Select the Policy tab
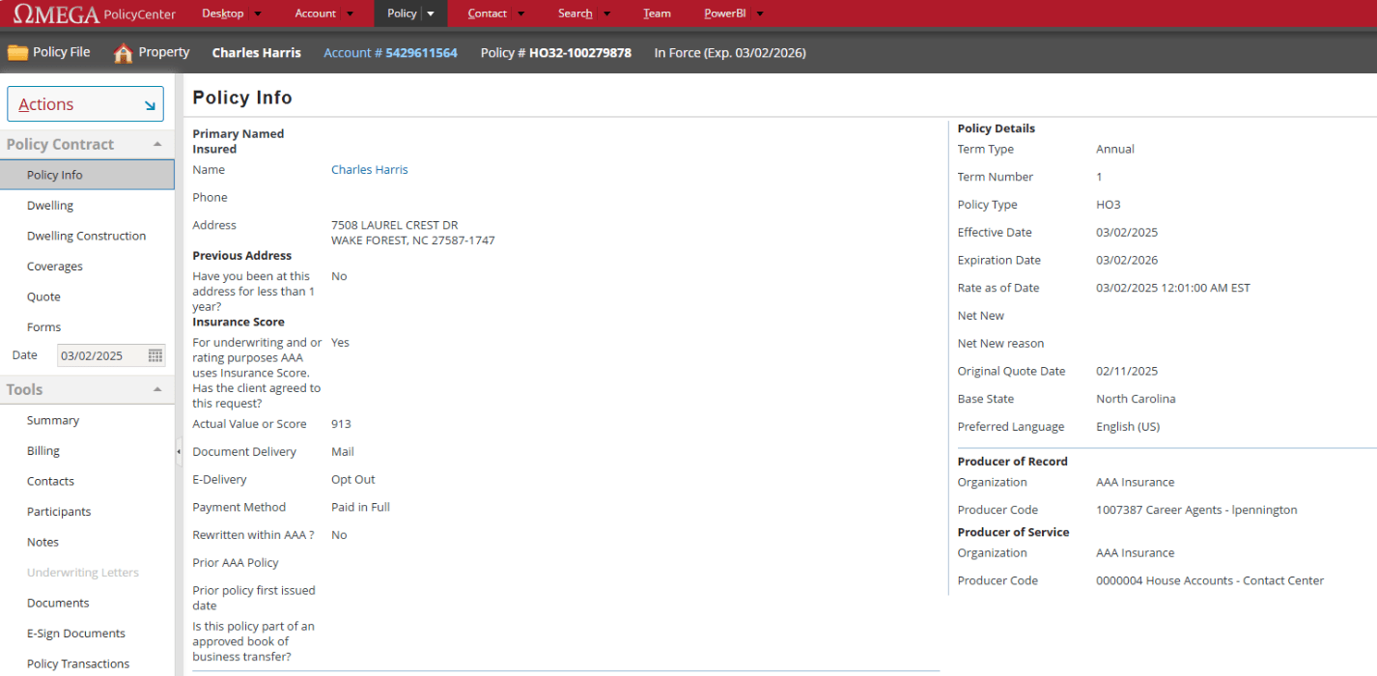Screen dimensions: 1377x676 click(402, 14)
